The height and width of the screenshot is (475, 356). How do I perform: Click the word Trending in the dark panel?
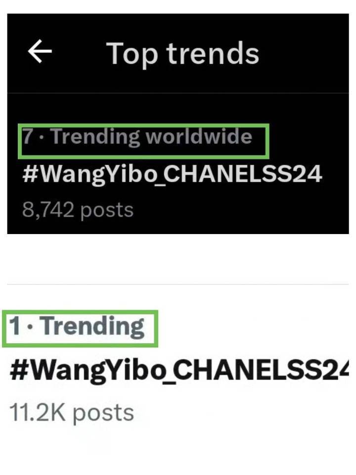click(96, 137)
